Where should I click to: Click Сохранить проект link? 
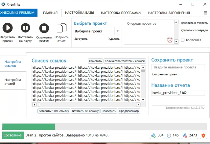[x=165, y=74]
